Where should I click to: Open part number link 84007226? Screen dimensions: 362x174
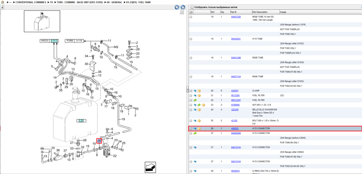[x=236, y=17]
